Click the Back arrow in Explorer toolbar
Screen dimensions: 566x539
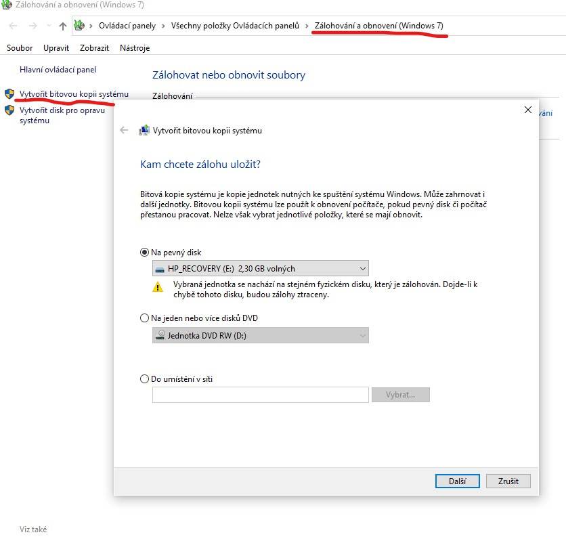pos(13,26)
